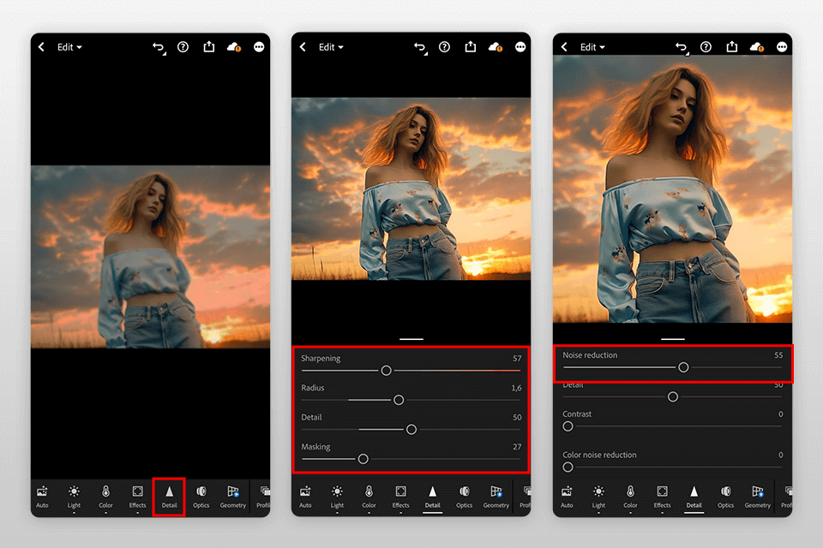This screenshot has width=823, height=548.
Task: Select active Detail tab in middle phone
Action: point(432,498)
